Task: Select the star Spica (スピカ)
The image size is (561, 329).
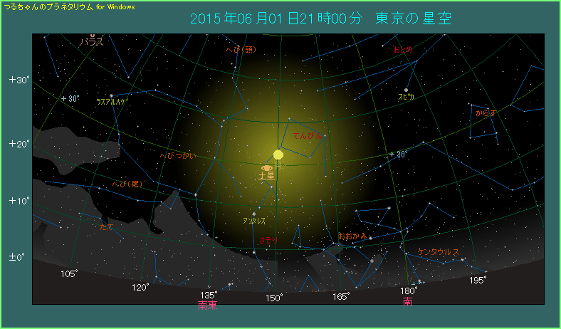Action: [406, 90]
